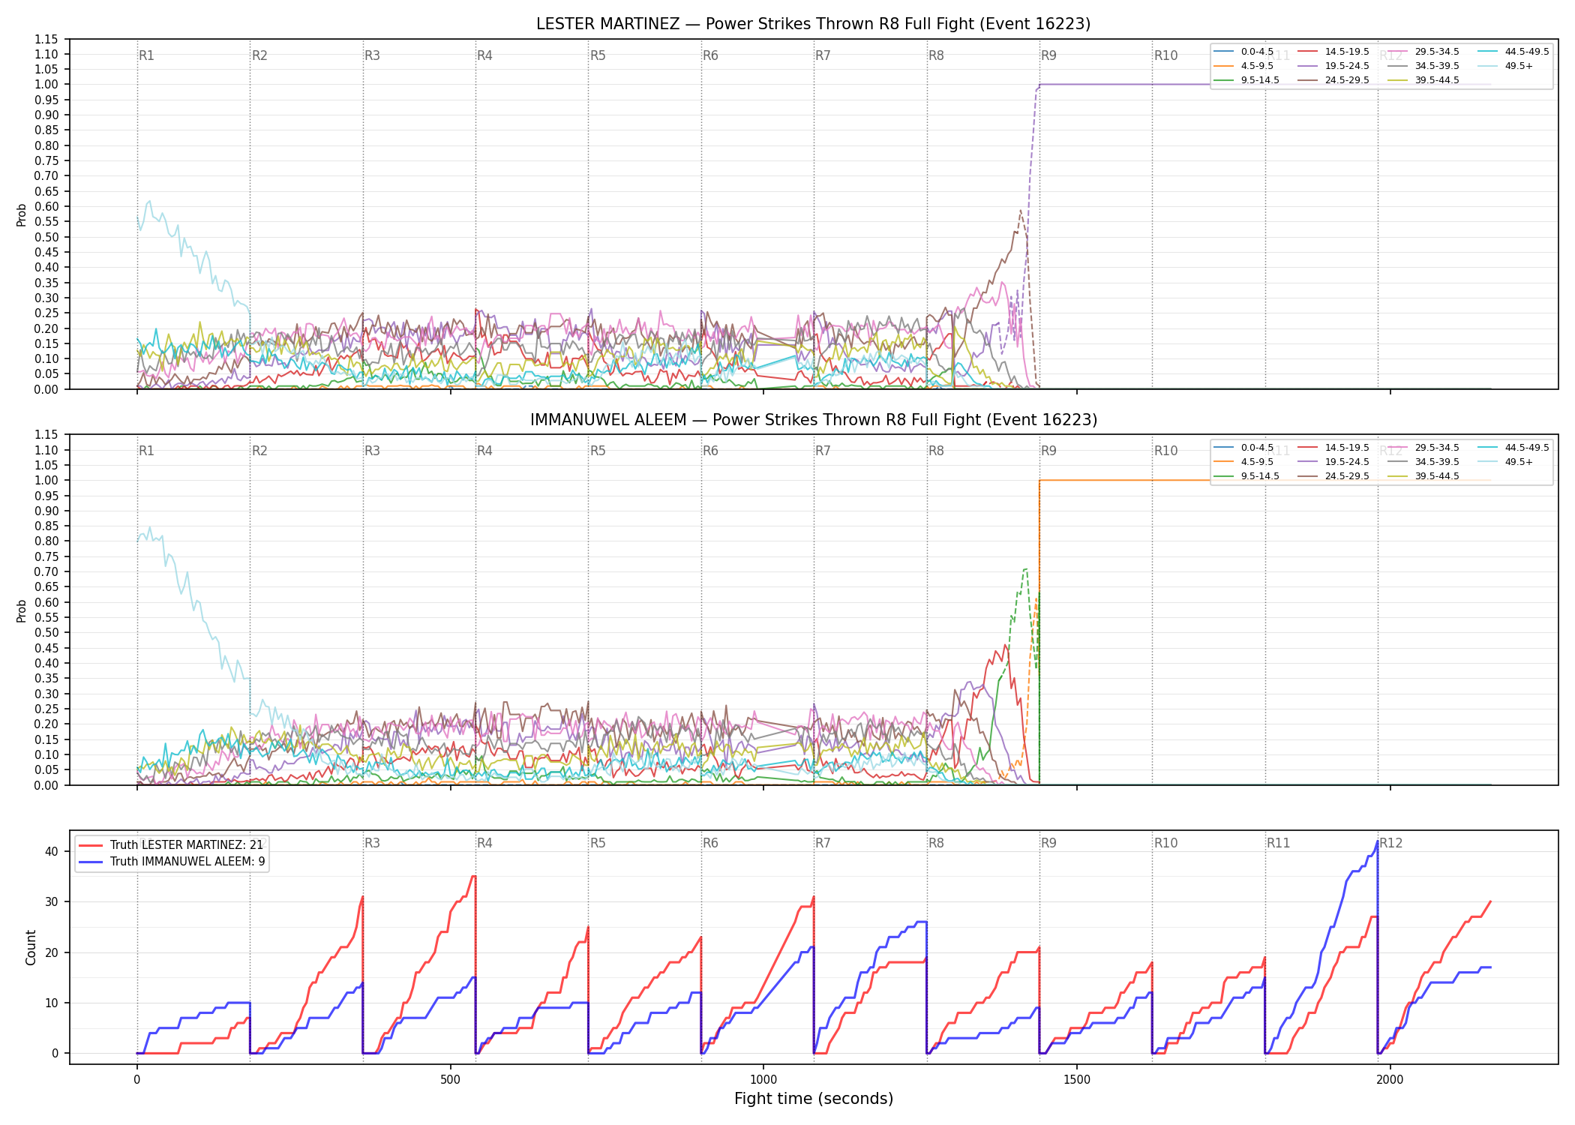This screenshot has height=1125, width=1575.
Task: Click y-axis tick '0.70' on Immanuwel Aleem chart
Action: [46, 571]
